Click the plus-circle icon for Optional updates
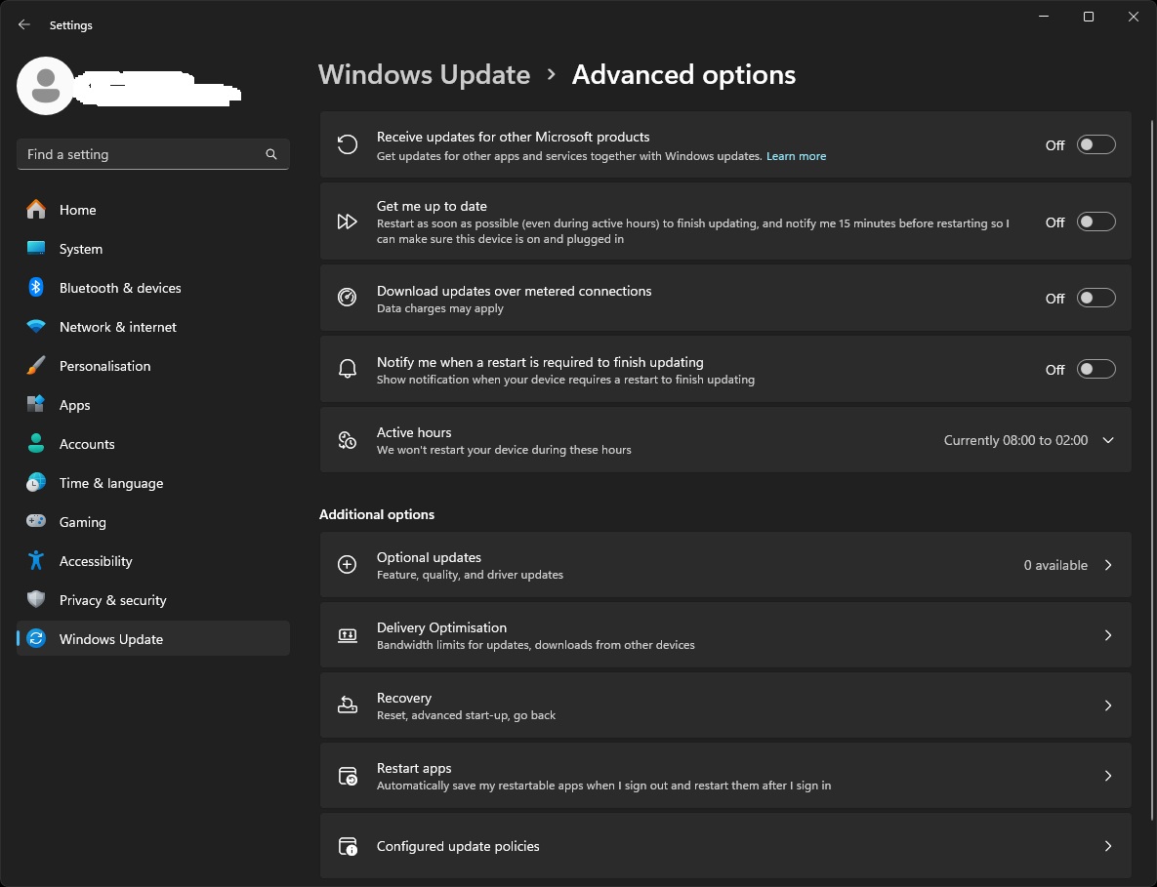The image size is (1157, 887). 348,565
